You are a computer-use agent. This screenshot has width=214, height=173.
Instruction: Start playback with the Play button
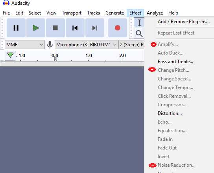tap(36, 28)
